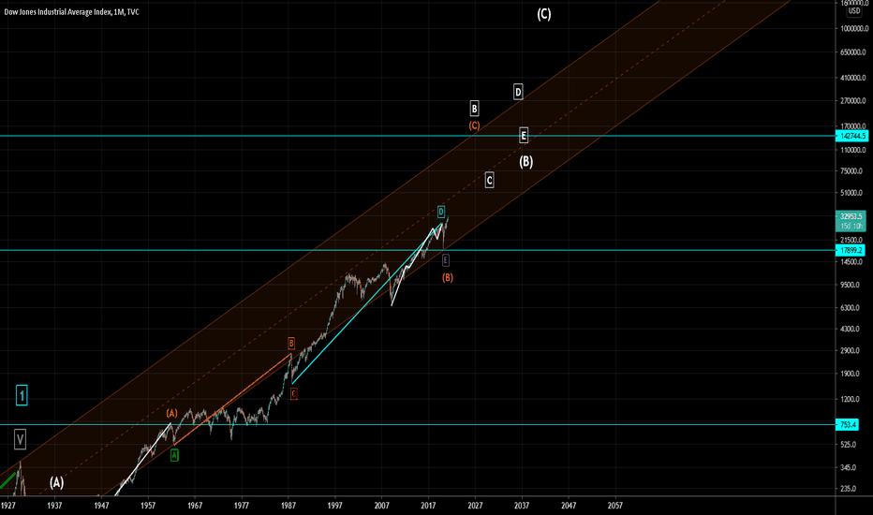873x515 pixels.
Task: Click the 1957 year on time axis
Action: 148,506
